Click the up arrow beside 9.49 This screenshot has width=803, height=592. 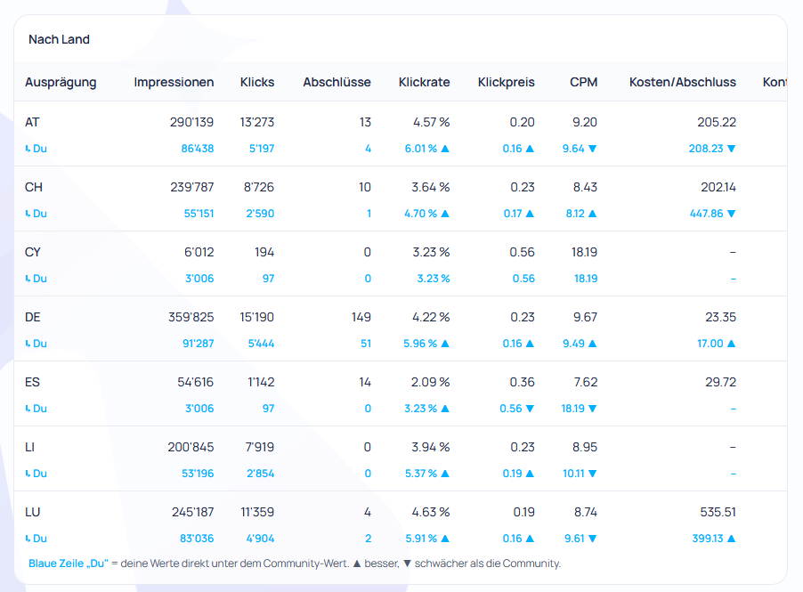tap(593, 344)
